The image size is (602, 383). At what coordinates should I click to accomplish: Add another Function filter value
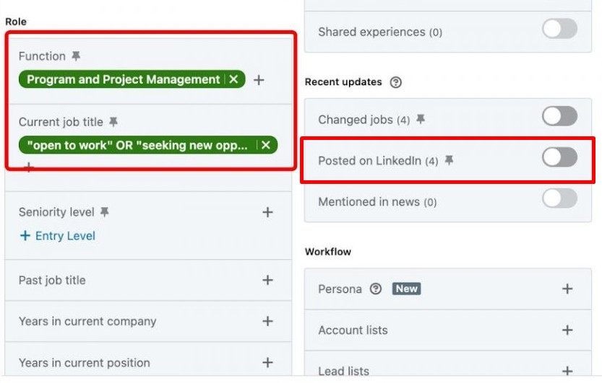click(259, 79)
